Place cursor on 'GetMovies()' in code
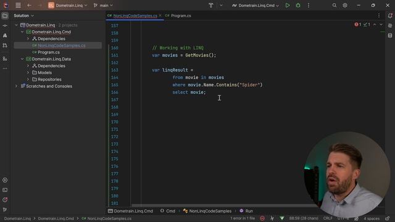The height and width of the screenshot is (222, 395). click(201, 55)
